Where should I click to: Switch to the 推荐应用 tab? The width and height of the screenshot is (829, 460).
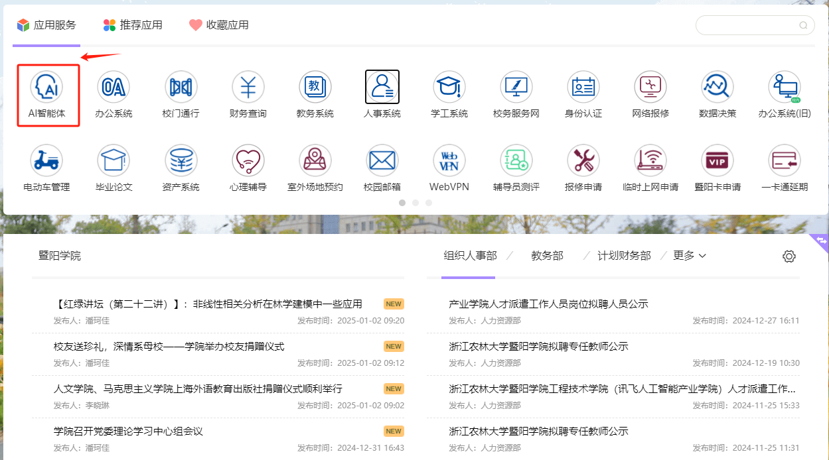(x=133, y=25)
